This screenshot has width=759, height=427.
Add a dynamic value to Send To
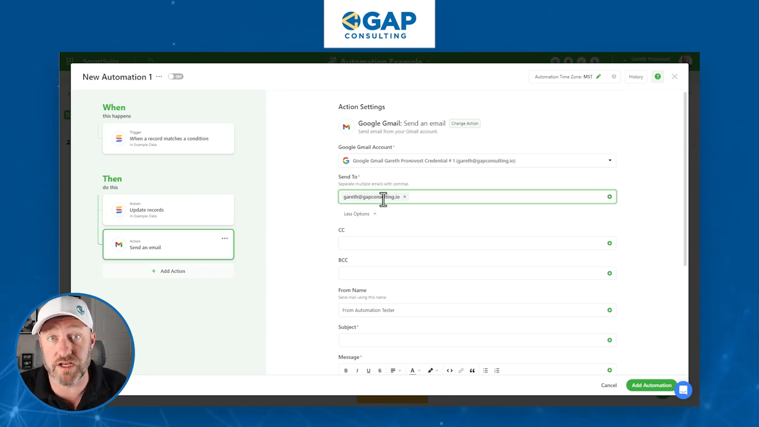[610, 197]
